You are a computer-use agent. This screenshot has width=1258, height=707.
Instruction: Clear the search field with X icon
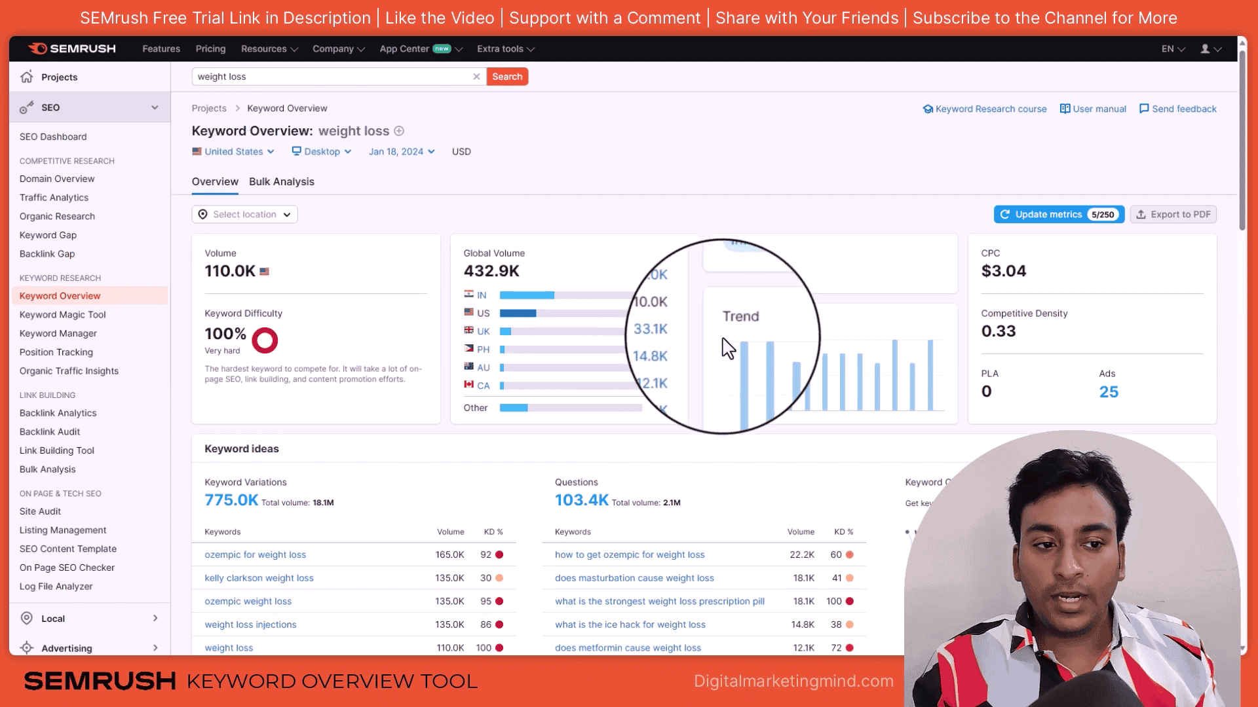476,77
